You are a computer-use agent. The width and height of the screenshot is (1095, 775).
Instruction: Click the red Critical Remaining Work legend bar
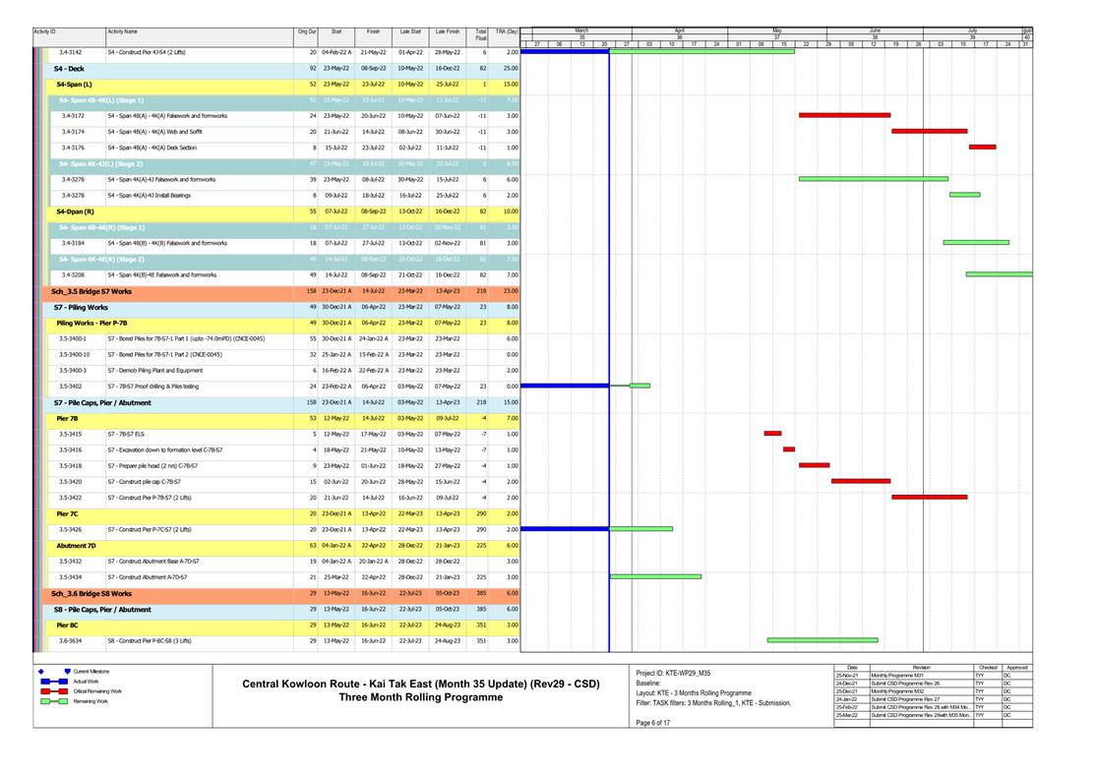[55, 691]
